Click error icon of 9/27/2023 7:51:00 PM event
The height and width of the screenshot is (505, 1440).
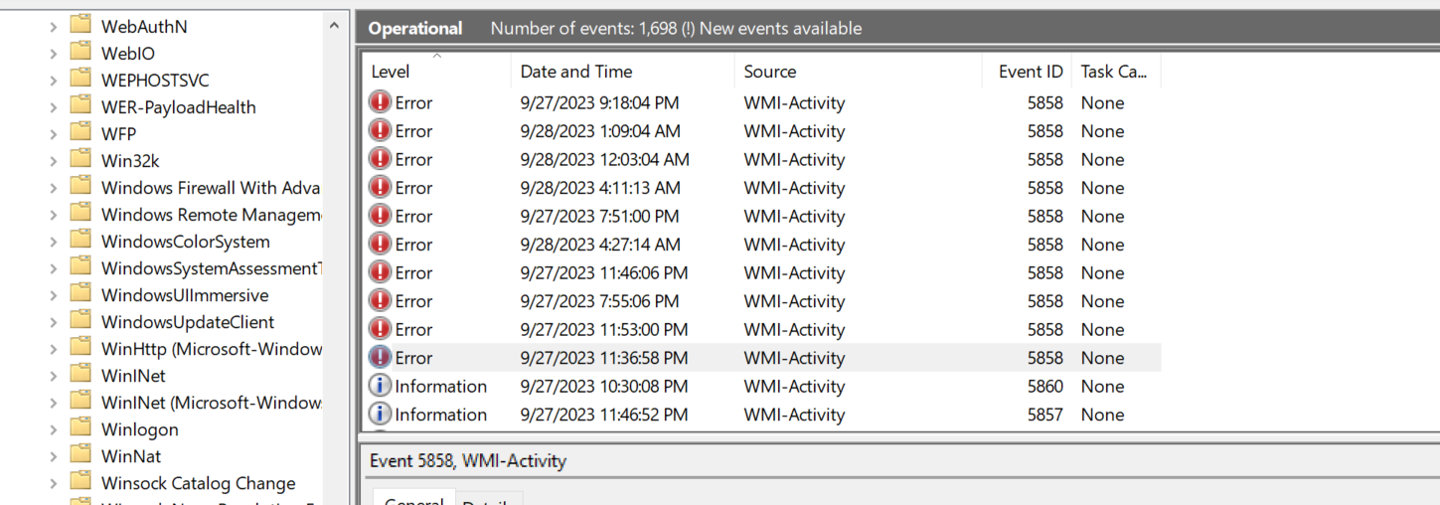pyautogui.click(x=380, y=216)
